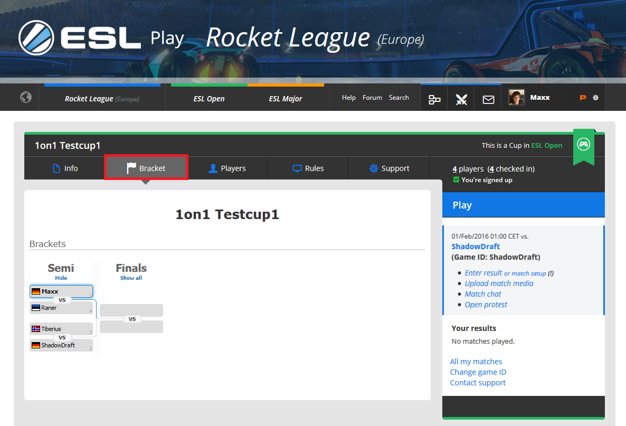
Task: Click Germany flag next to Maxx in bracket
Action: click(36, 291)
